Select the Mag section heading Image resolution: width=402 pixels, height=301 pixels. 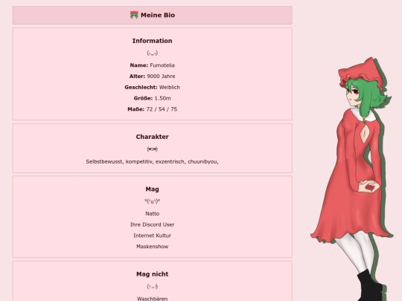point(153,190)
